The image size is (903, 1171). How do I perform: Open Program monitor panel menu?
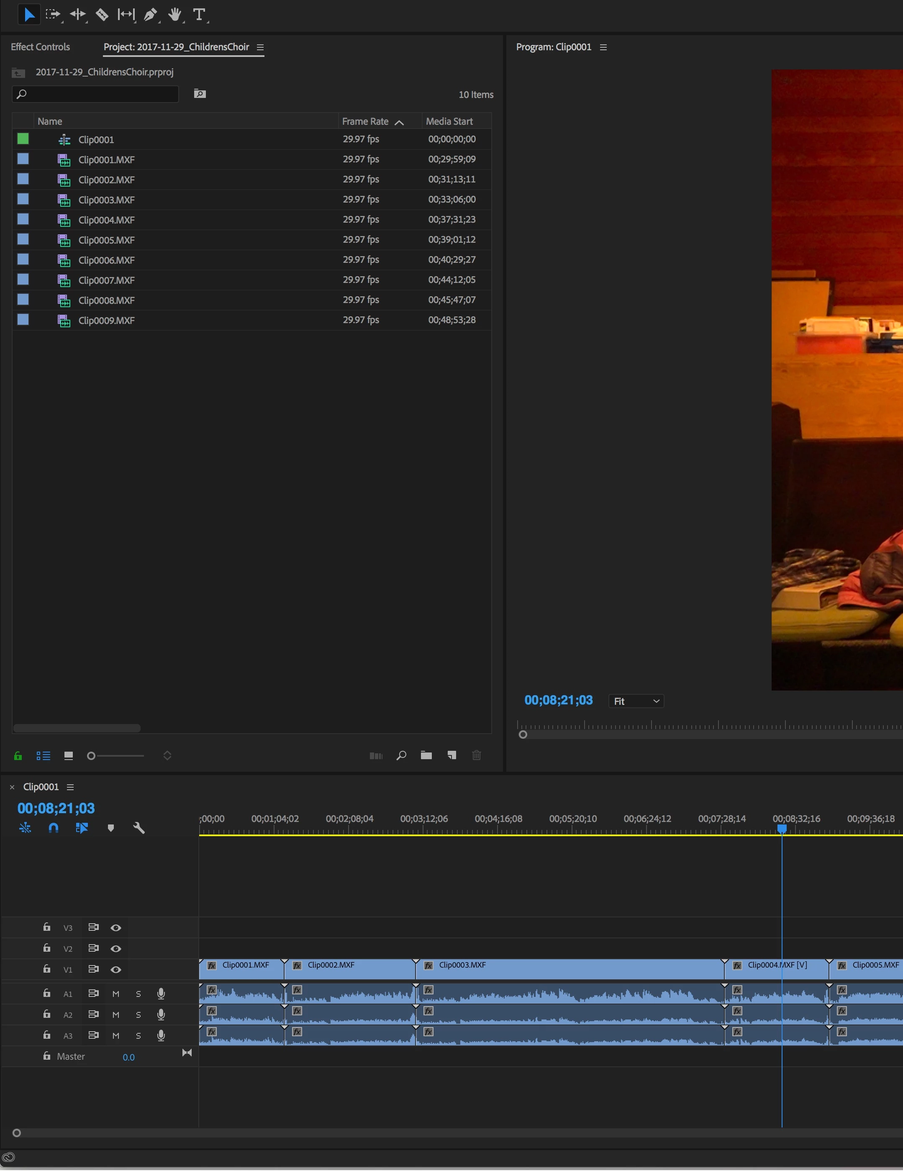[603, 47]
